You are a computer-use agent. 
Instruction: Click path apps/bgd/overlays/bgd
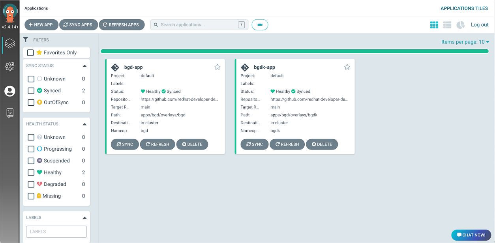(163, 115)
